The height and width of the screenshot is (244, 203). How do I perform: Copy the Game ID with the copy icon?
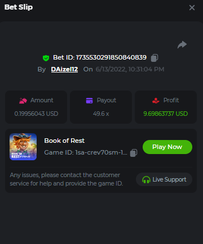coord(134,153)
